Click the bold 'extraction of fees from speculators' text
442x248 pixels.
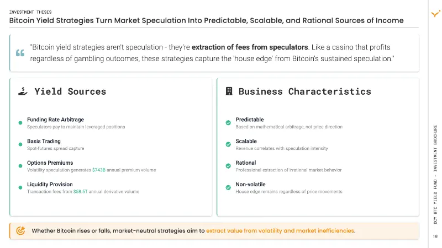pos(250,47)
